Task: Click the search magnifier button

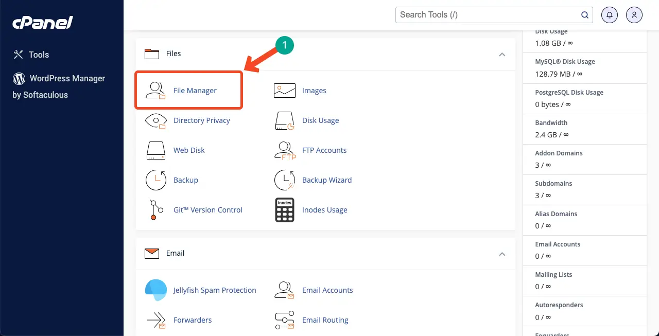Action: 585,15
